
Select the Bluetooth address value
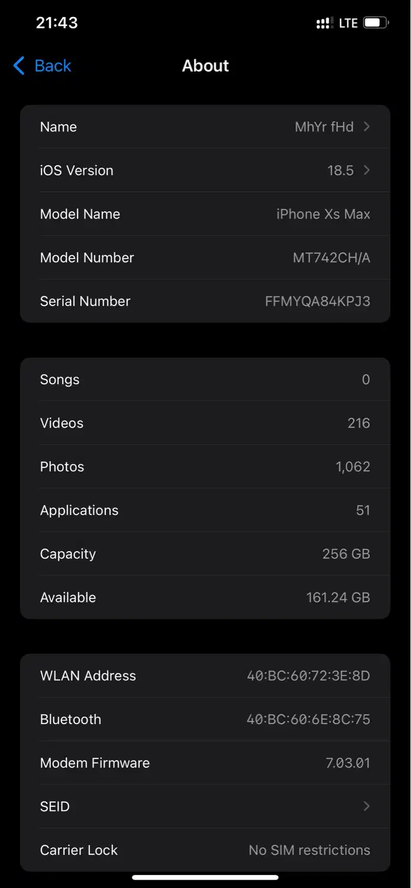coord(309,719)
